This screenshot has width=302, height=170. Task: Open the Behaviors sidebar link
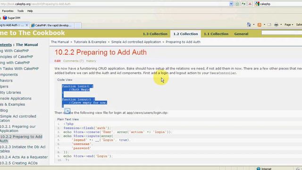[6, 81]
